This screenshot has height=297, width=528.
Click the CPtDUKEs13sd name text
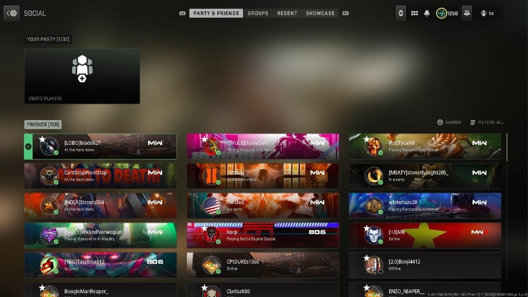243,262
